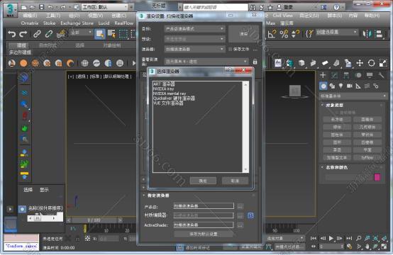Open the Display tab in command panel
The height and width of the screenshot is (255, 393).
tap(370, 75)
